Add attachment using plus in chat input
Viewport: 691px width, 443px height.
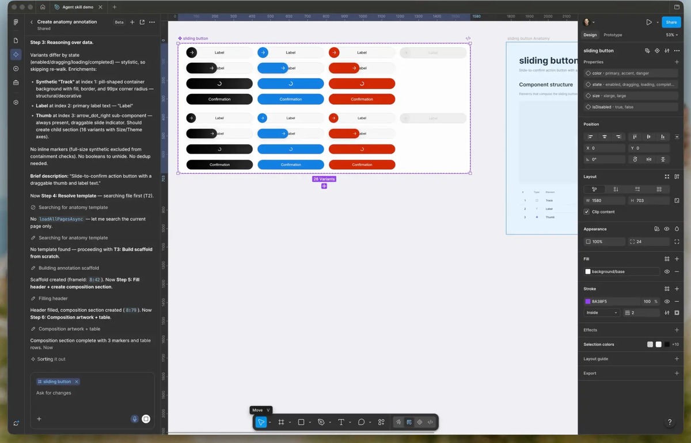pos(39,419)
